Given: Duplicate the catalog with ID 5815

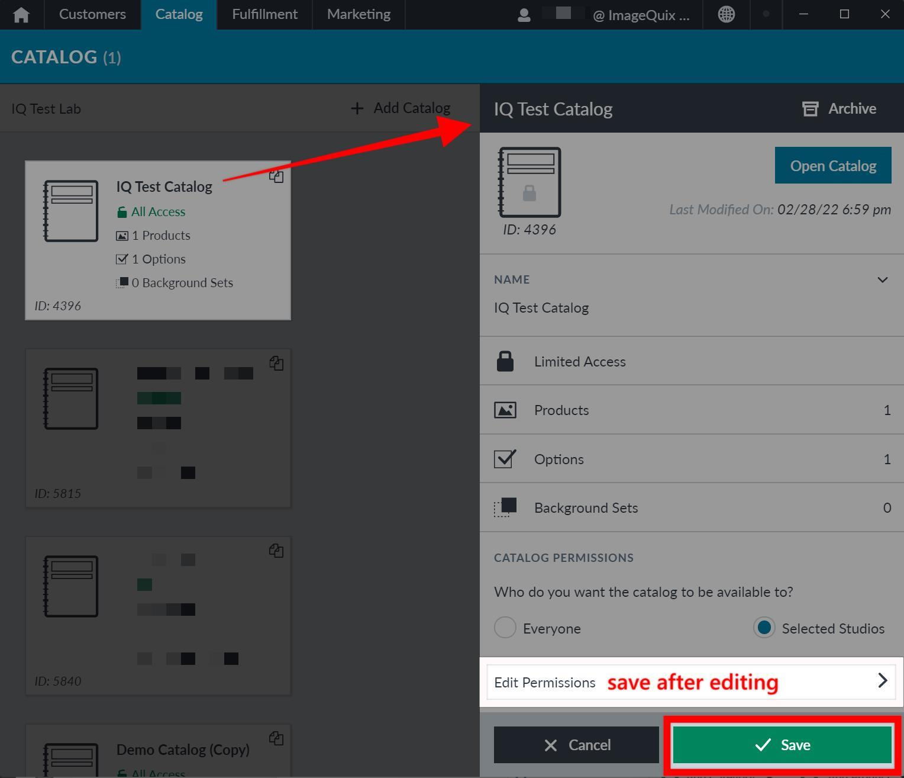Looking at the screenshot, I should click(276, 363).
